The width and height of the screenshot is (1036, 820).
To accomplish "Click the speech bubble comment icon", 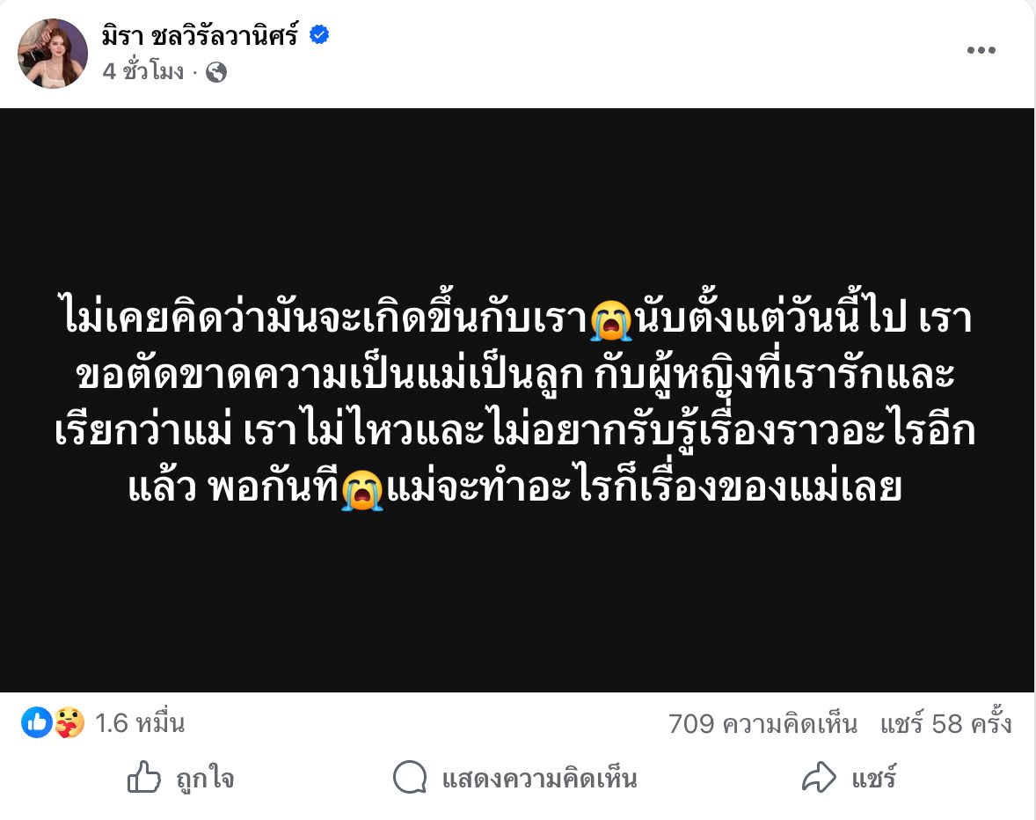I will (x=411, y=779).
